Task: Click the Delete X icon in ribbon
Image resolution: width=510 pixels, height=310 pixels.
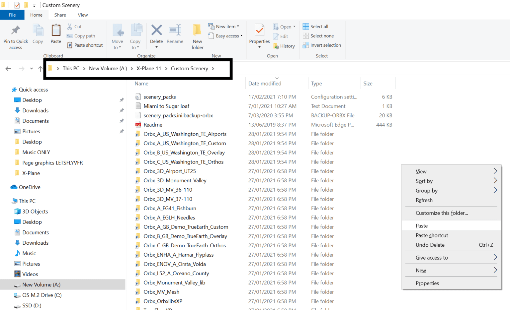Action: tap(156, 31)
